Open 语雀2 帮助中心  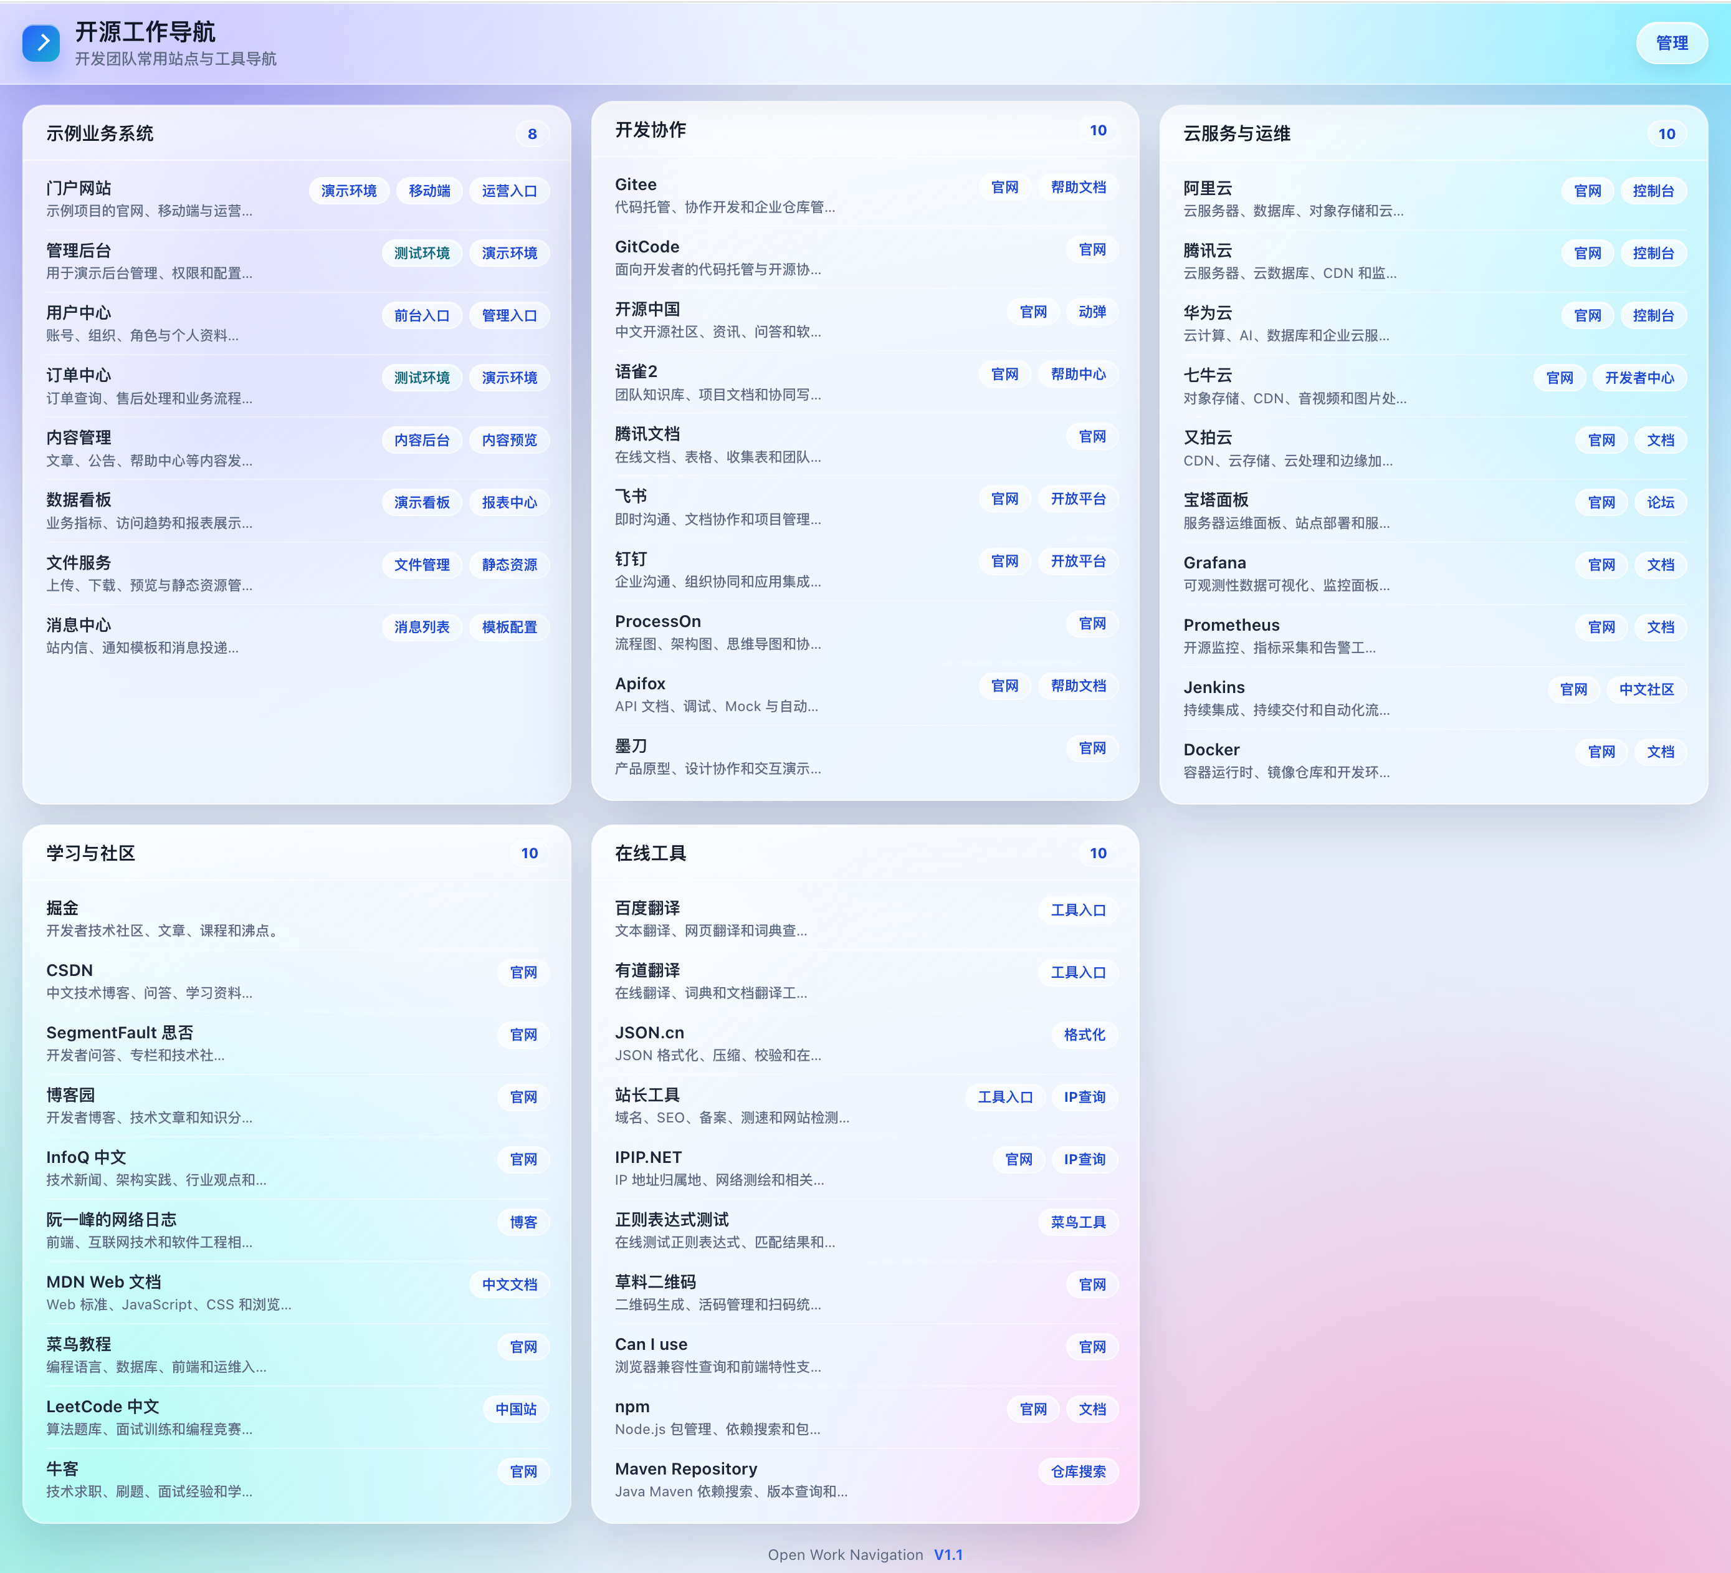1079,375
